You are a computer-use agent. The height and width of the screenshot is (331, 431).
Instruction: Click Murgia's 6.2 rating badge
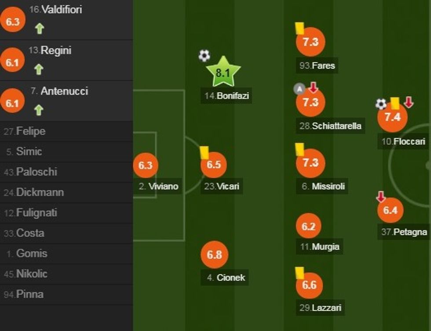click(309, 226)
